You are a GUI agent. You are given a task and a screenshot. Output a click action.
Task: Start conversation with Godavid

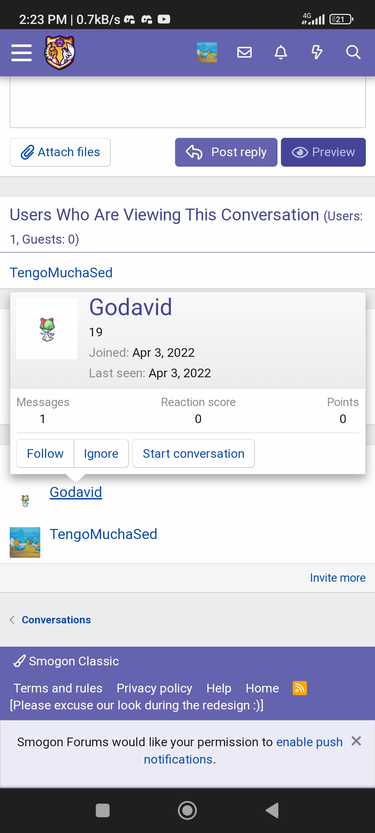tap(193, 454)
